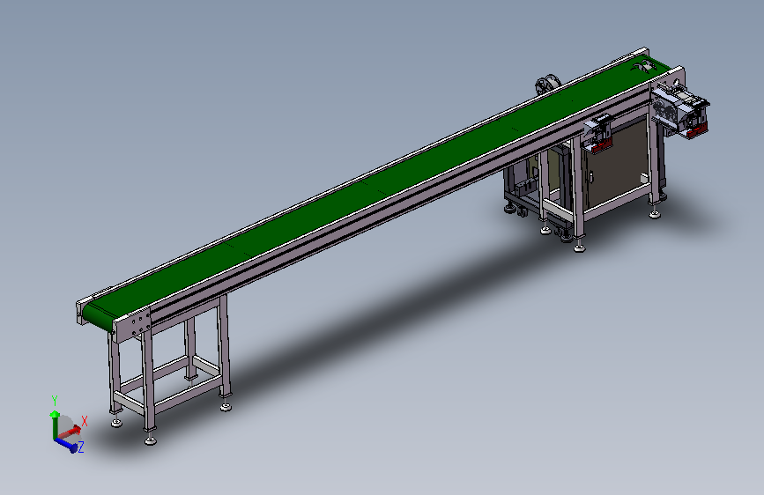
Task: Click the blue Z axis of the triad
Action: coord(66,444)
